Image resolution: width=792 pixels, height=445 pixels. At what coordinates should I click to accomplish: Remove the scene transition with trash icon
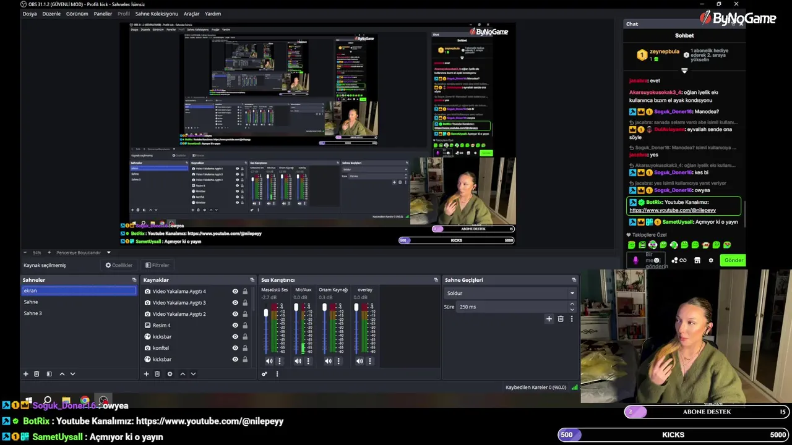561,319
